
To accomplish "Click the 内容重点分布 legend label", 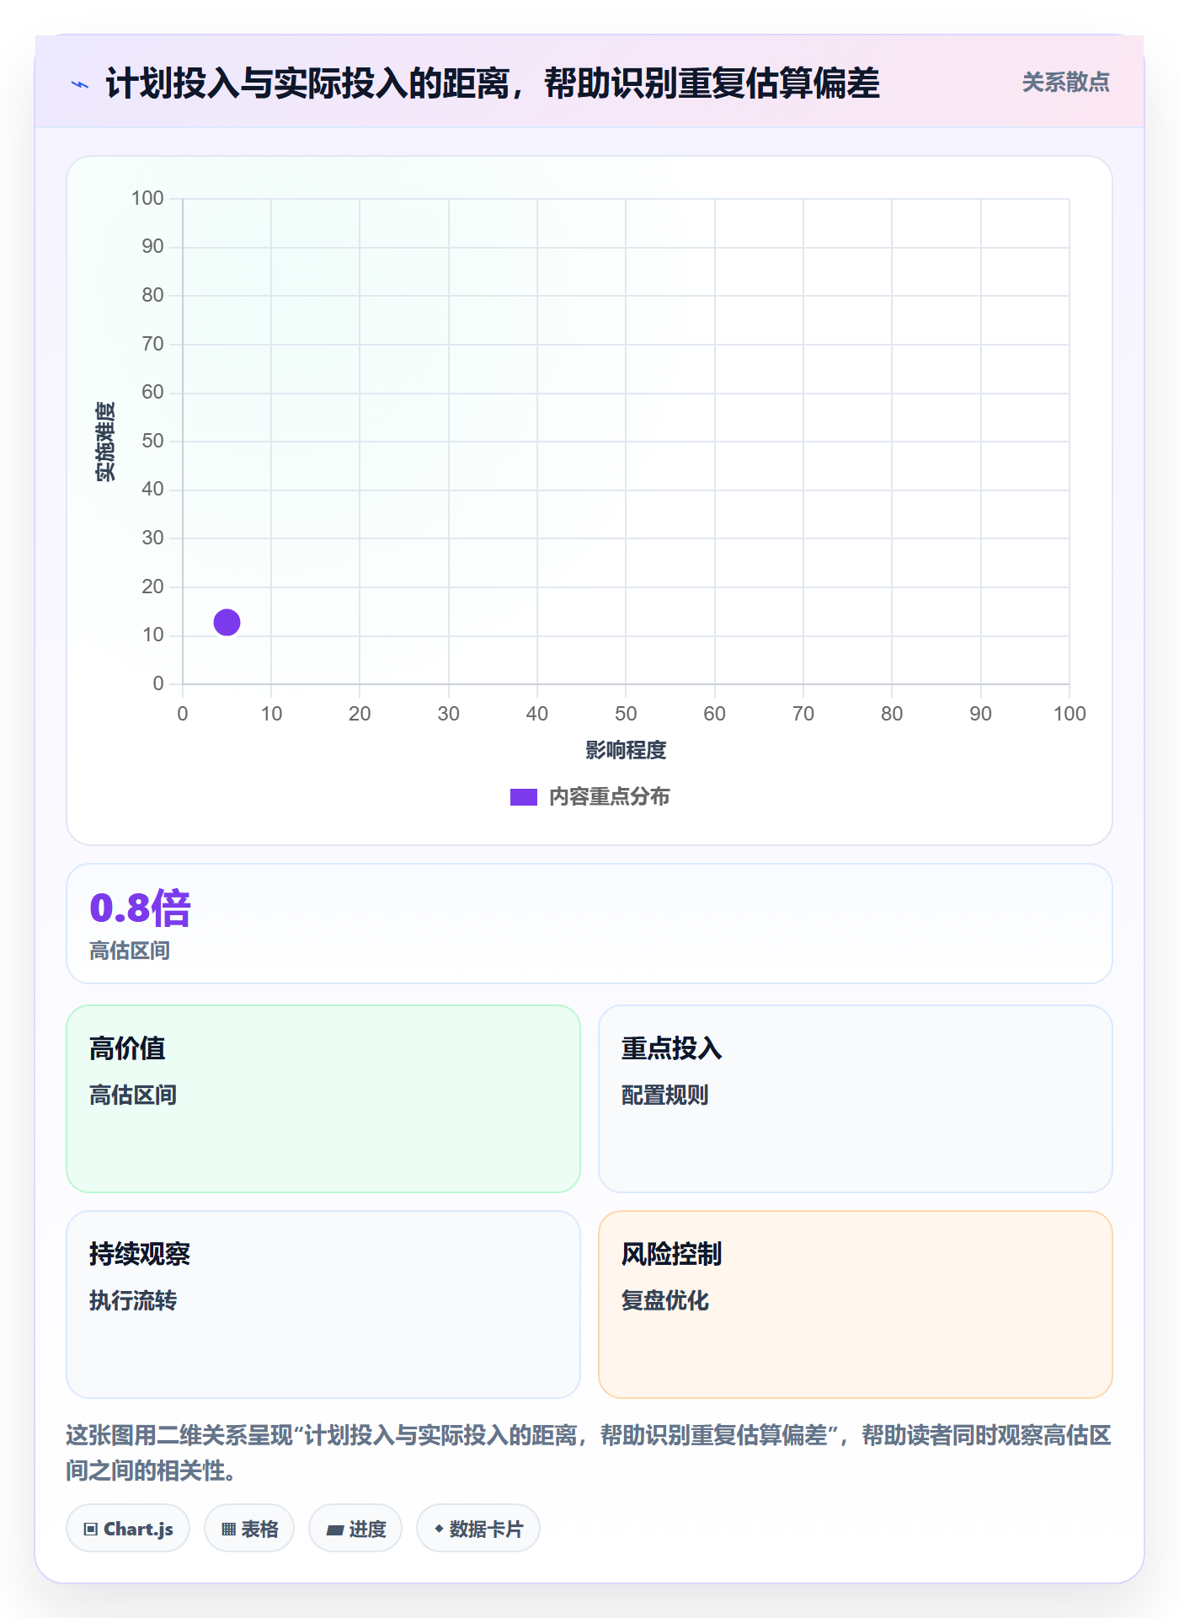I will coord(609,797).
